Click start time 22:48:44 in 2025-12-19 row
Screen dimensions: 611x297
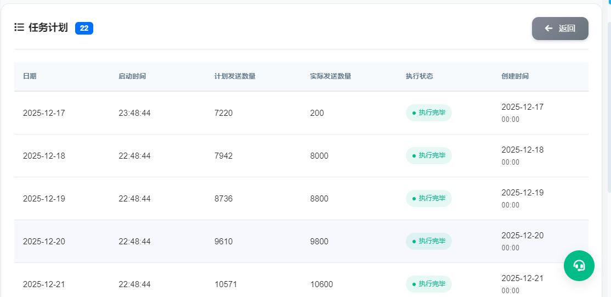click(134, 199)
